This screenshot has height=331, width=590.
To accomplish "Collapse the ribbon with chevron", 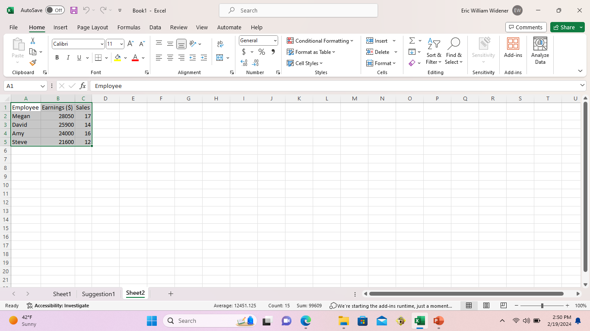I will (x=580, y=71).
